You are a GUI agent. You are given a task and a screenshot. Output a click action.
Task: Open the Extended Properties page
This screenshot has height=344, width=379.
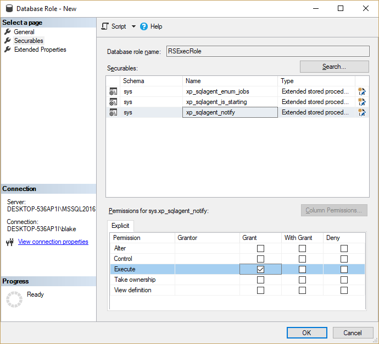click(x=40, y=50)
